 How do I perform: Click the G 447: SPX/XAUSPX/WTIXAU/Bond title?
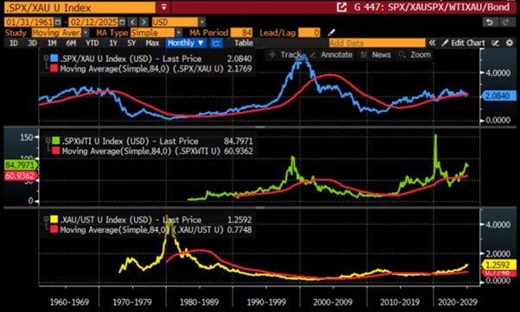pos(432,7)
